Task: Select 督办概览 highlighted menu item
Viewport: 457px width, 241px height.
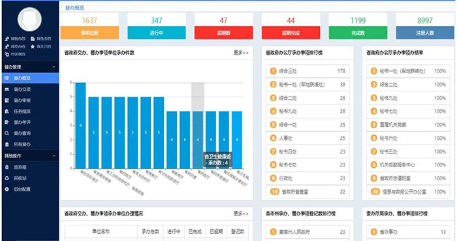Action: point(30,78)
